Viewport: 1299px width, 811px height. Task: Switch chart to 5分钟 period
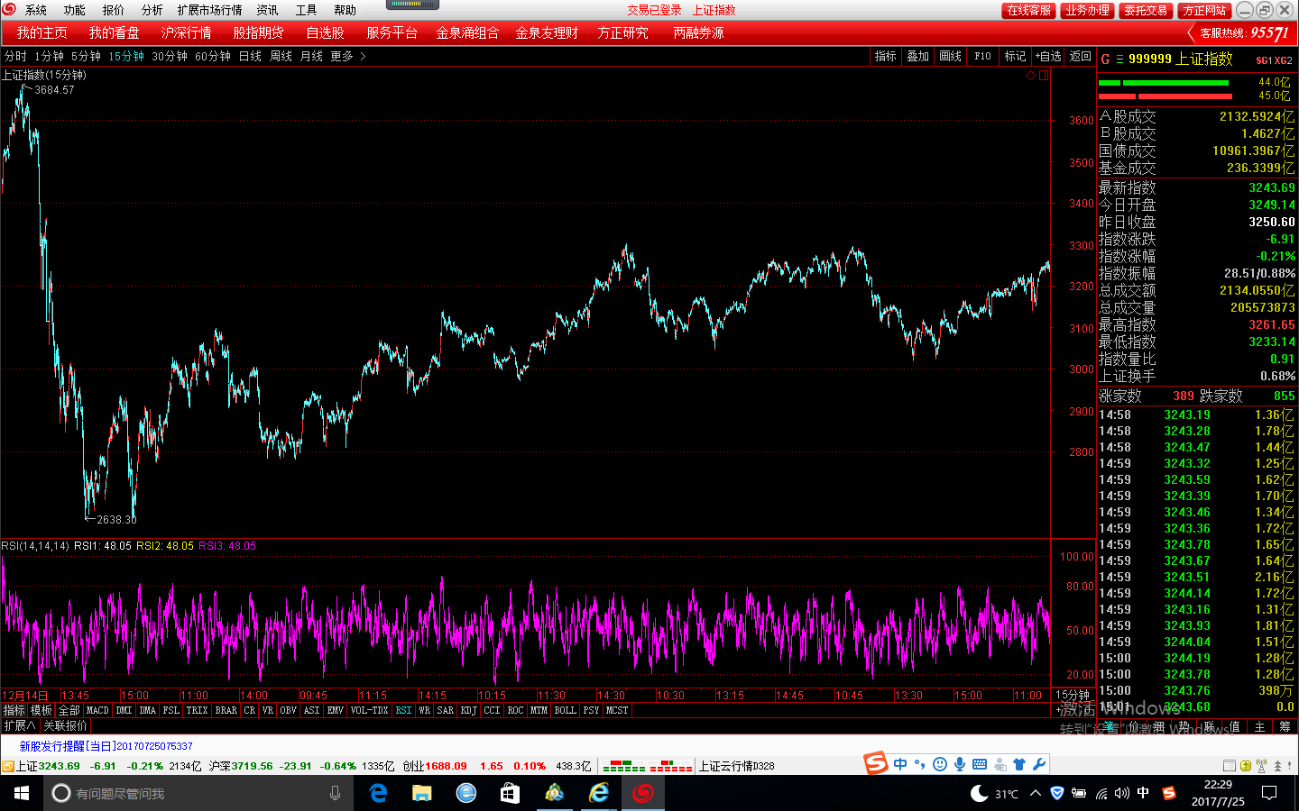[86, 56]
